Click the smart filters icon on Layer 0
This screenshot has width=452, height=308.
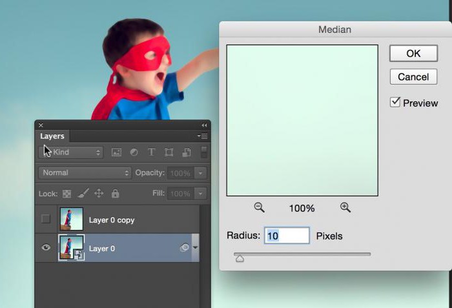[185, 247]
